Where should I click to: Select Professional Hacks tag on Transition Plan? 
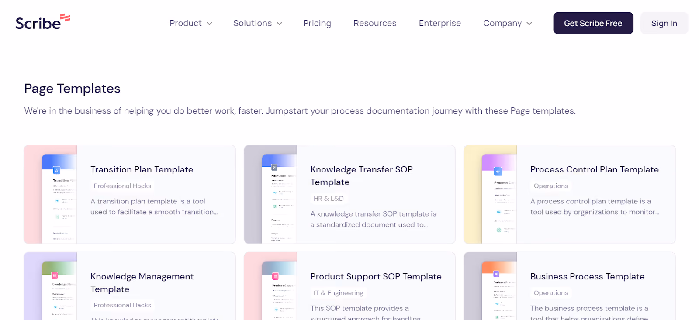122,186
